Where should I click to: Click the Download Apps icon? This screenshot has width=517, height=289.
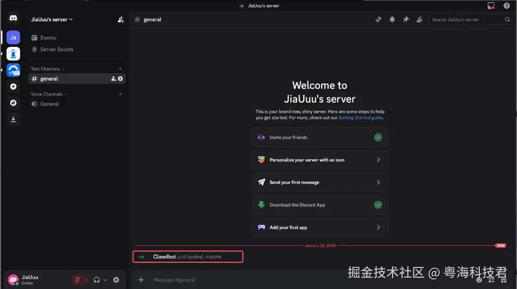click(13, 119)
